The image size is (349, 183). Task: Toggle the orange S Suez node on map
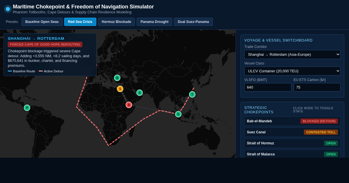click(120, 89)
